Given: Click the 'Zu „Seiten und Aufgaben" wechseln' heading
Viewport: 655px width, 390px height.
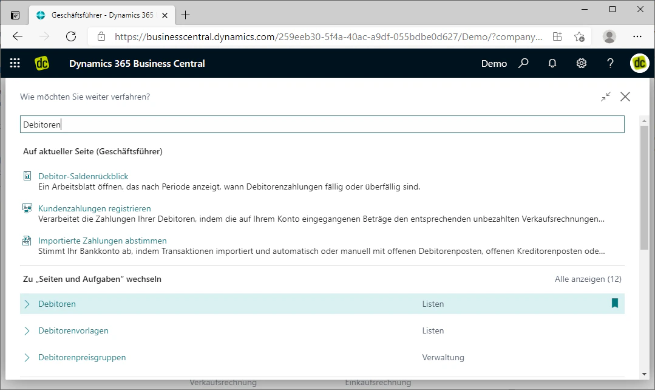Looking at the screenshot, I should pos(92,279).
